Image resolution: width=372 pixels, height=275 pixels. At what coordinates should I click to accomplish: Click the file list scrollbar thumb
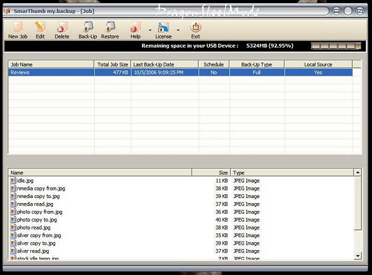tap(358, 203)
